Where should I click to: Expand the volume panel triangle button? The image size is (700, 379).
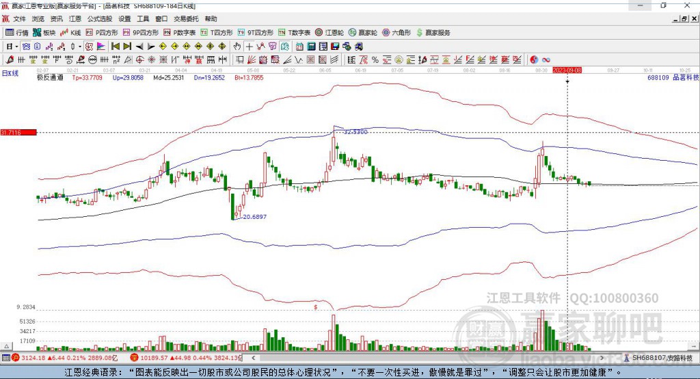[5, 346]
